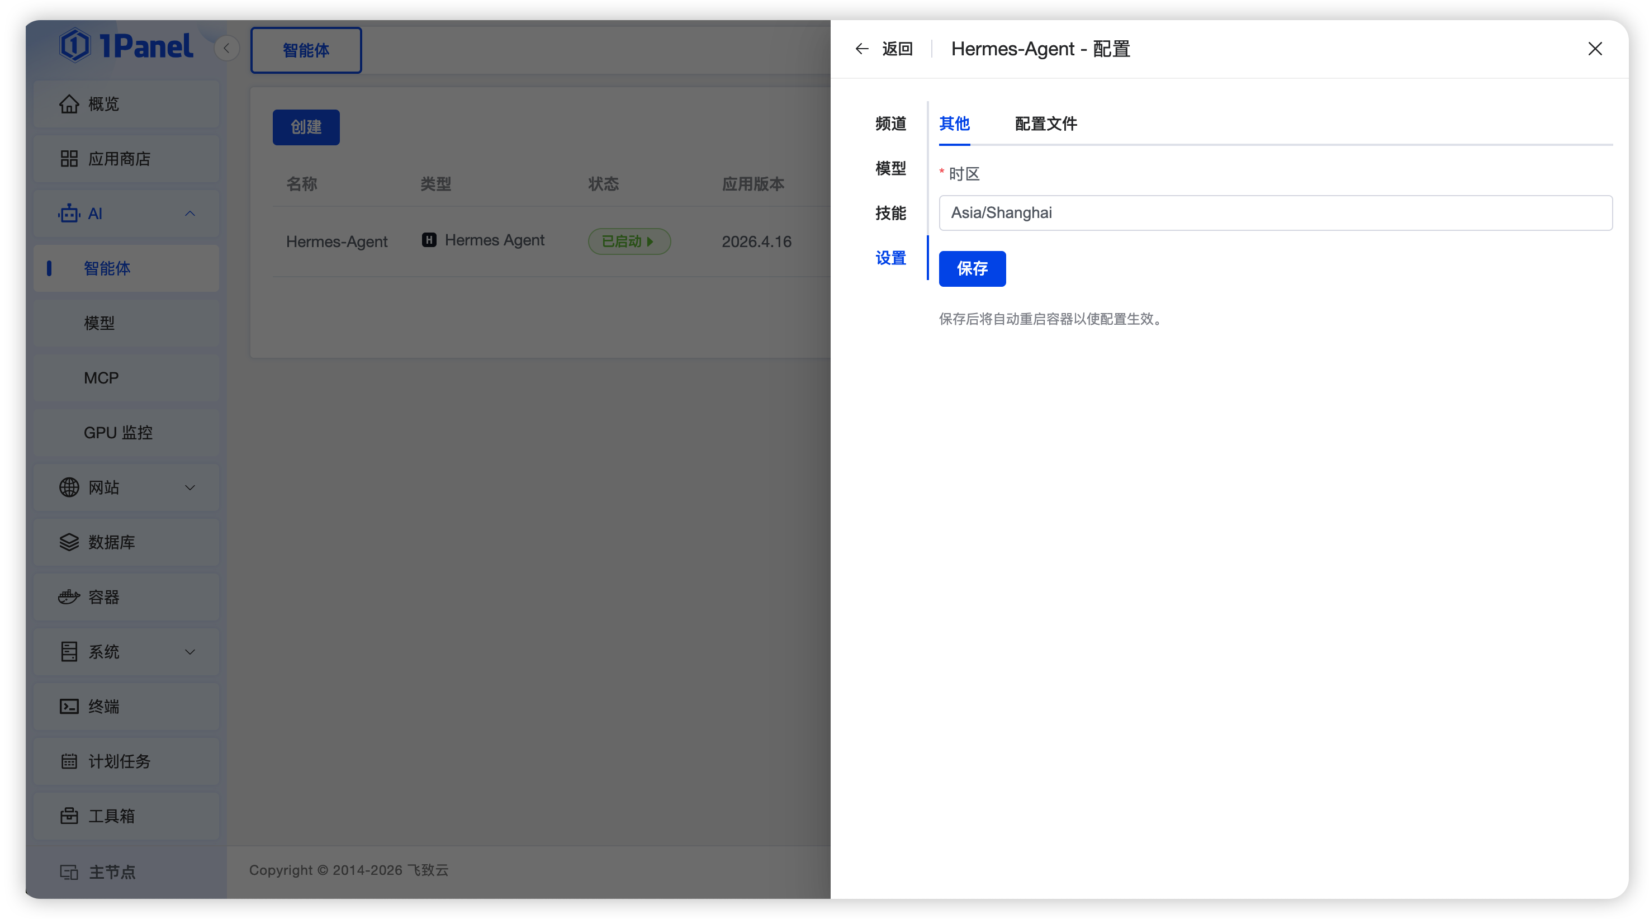Expand the 系统 menu chevron
This screenshot has width=1649, height=919.
click(x=190, y=651)
